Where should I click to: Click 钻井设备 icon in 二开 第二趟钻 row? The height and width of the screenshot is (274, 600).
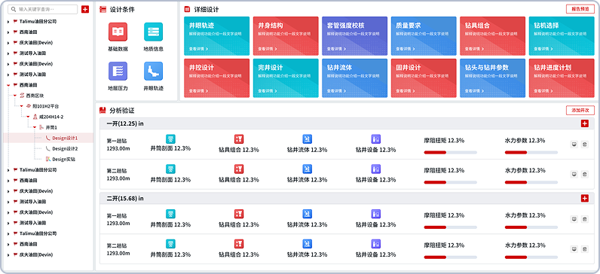tap(376, 244)
